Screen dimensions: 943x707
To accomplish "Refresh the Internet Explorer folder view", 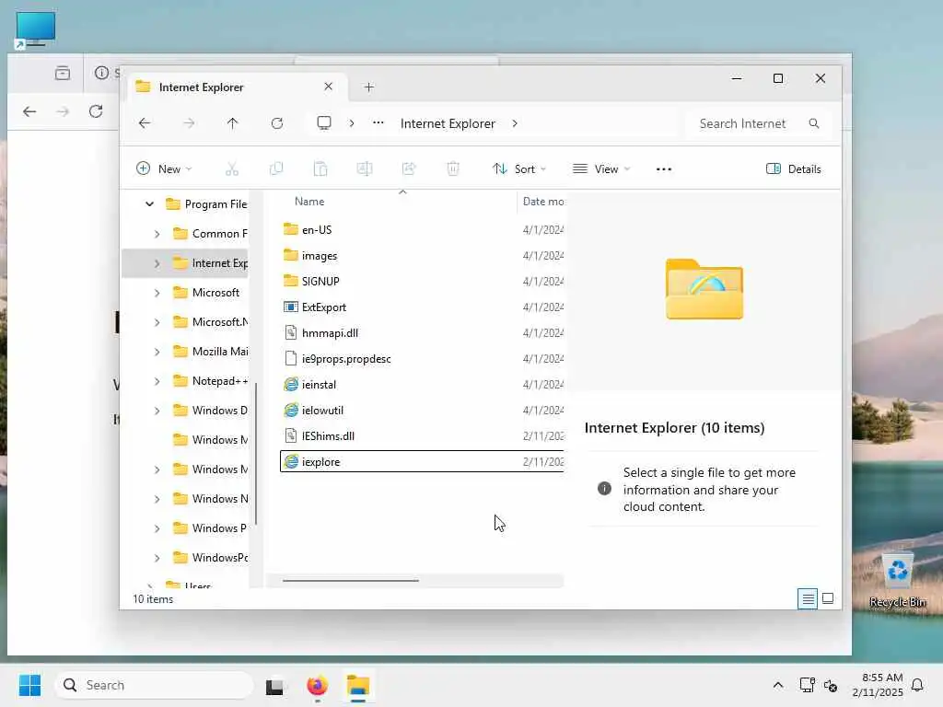I will 276,123.
